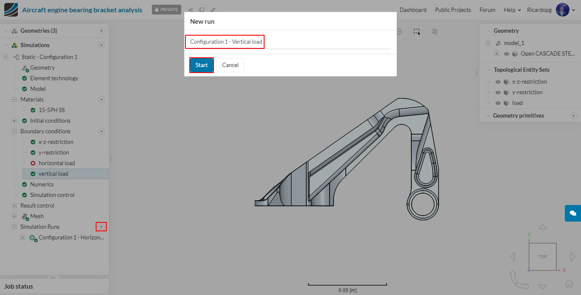Reset view with the home icon
This screenshot has height=295, width=581.
(x=569, y=284)
